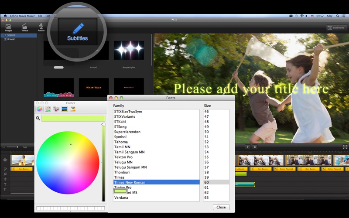The height and width of the screenshot is (218, 349).
Task: Choose font size 55
Action: tap(216, 157)
